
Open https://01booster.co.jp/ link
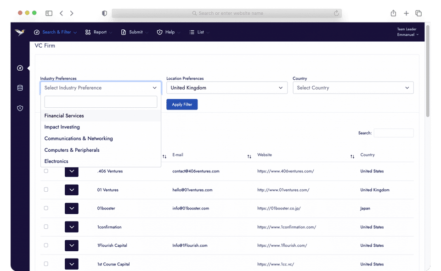279,208
